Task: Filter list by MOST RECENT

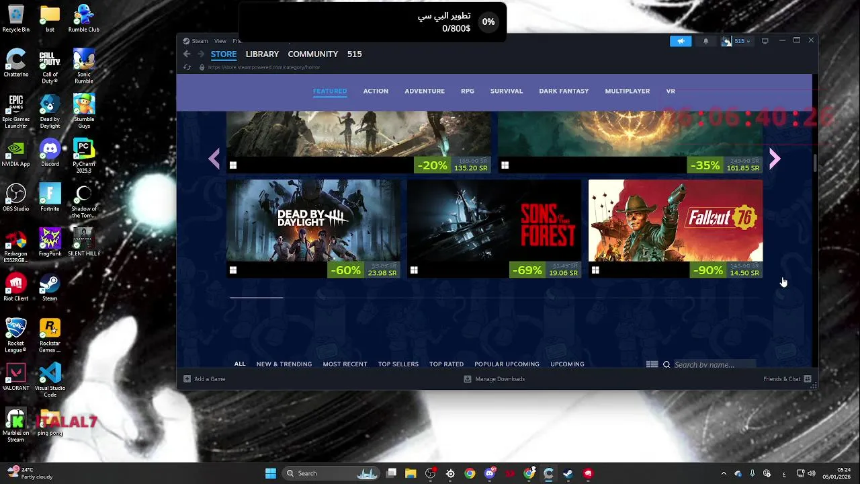Action: click(345, 364)
